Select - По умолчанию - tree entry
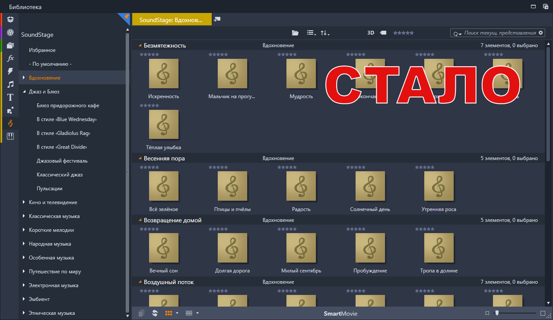 coord(50,64)
